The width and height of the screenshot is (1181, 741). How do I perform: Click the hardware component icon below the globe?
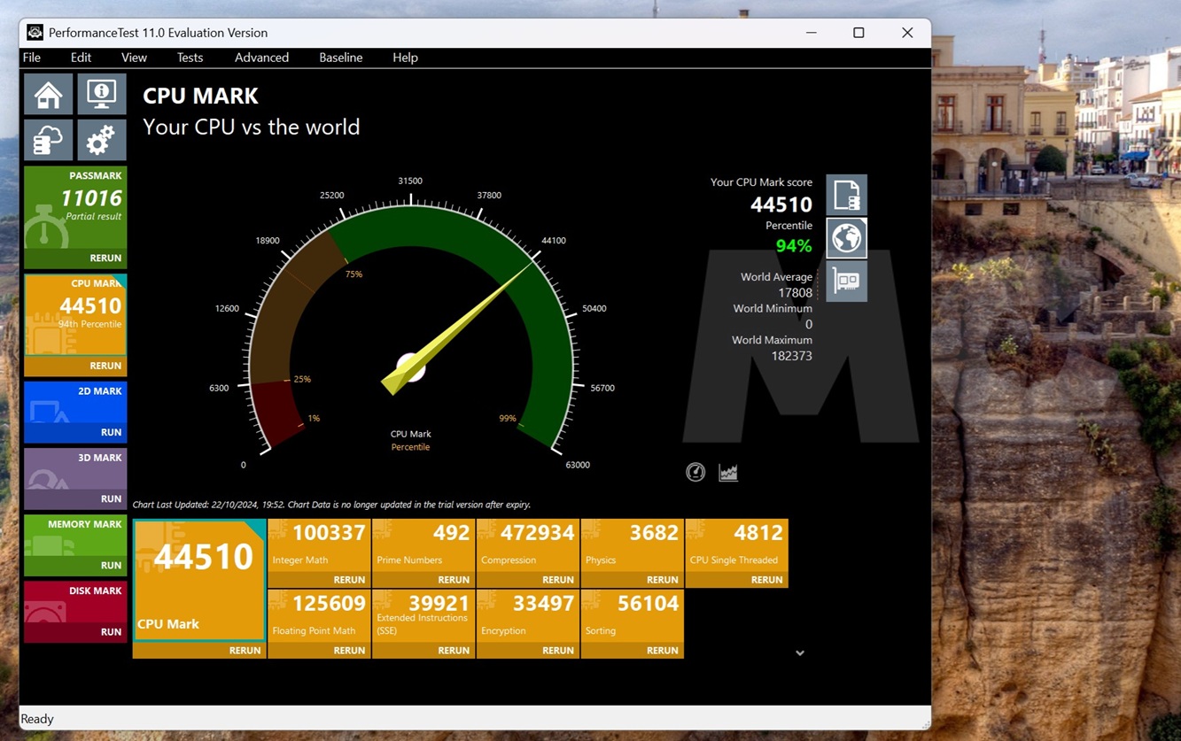[x=846, y=282]
